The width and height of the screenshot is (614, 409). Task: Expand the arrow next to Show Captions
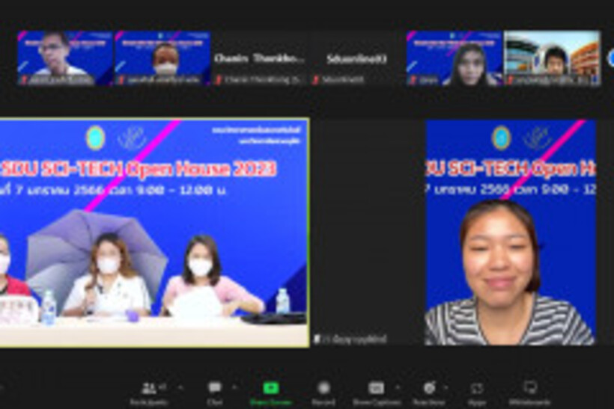point(397,387)
